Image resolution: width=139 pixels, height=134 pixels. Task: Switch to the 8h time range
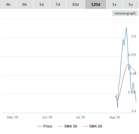[x=25, y=4]
